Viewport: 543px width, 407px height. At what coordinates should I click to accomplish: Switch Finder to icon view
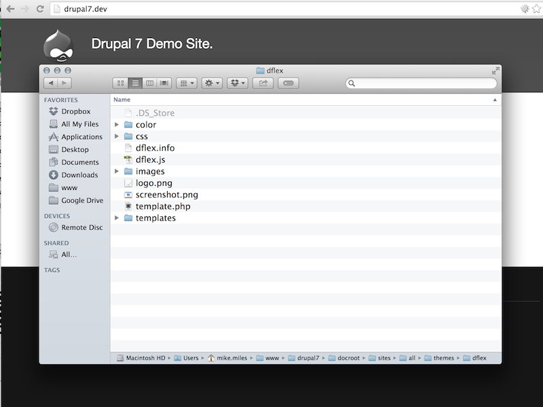(120, 83)
